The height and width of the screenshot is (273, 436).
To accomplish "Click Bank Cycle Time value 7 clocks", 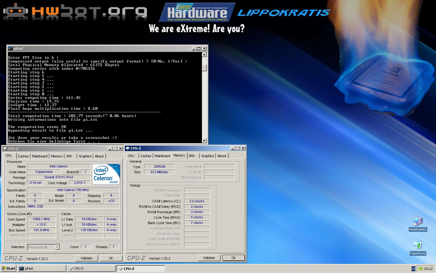I will 197,223.
